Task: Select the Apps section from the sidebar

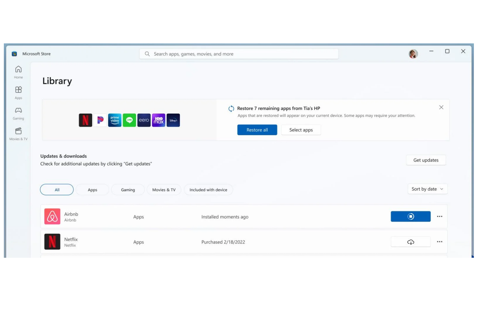Action: coord(18,92)
